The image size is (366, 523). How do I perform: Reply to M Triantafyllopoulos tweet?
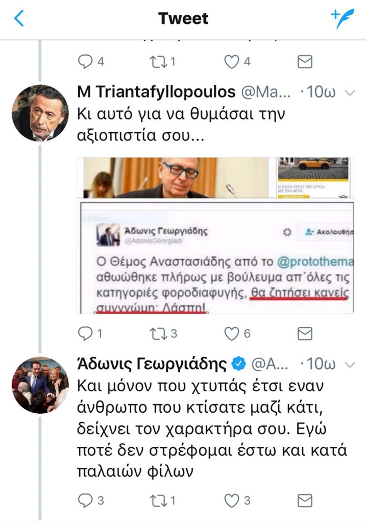84,334
